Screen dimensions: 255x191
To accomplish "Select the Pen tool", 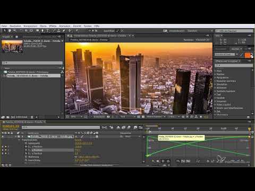I will tap(42, 31).
